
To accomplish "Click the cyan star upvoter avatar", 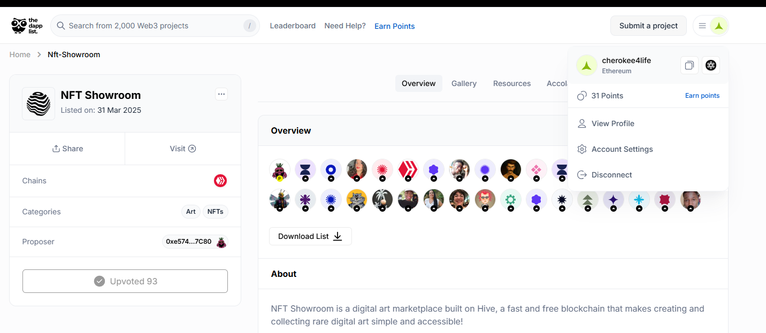I will (639, 200).
